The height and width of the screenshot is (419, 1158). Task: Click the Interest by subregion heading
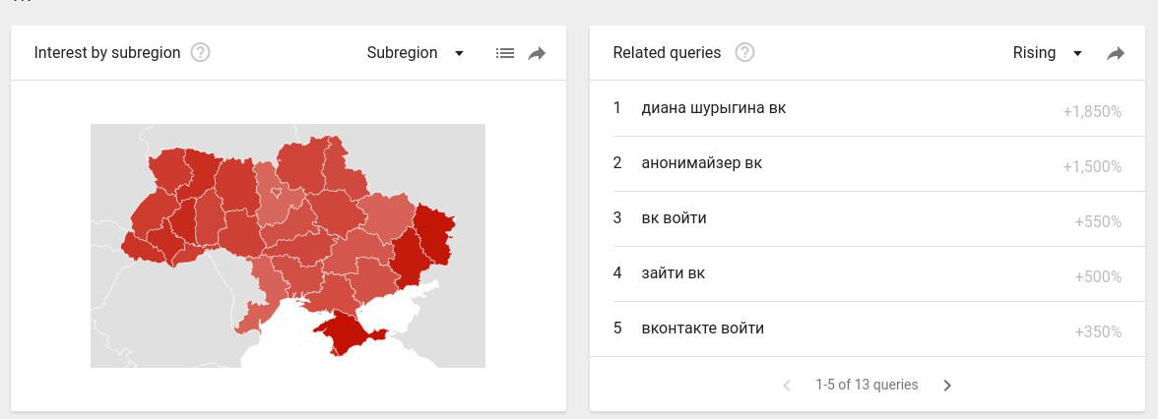(107, 53)
